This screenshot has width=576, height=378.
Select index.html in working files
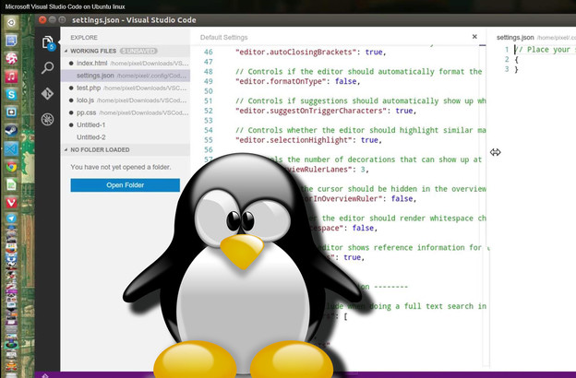pos(91,63)
